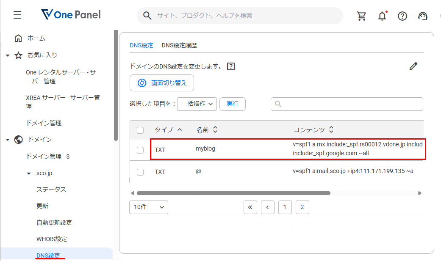Sort by タイプ column arrow
This screenshot has width=441, height=261.
(x=180, y=129)
